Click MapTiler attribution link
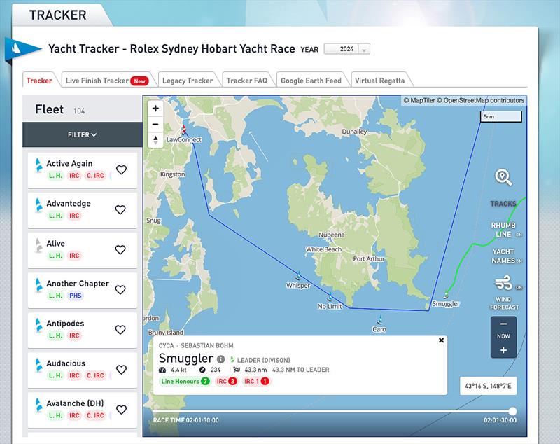560x444 pixels. tap(419, 100)
